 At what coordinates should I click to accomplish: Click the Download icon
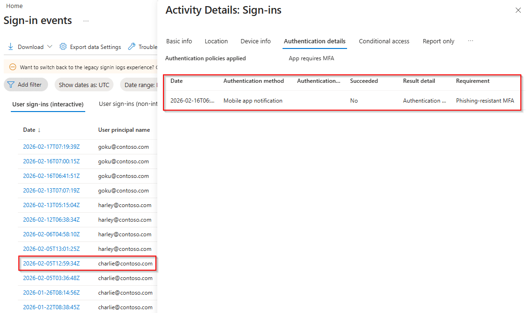tap(10, 46)
